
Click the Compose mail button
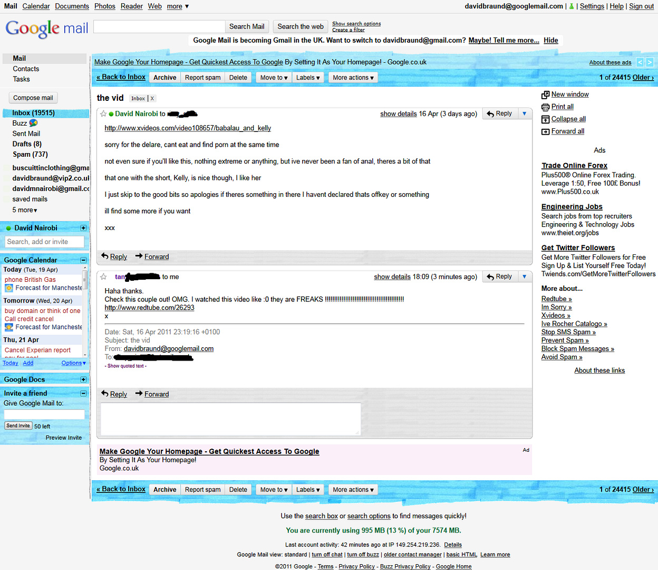point(33,98)
